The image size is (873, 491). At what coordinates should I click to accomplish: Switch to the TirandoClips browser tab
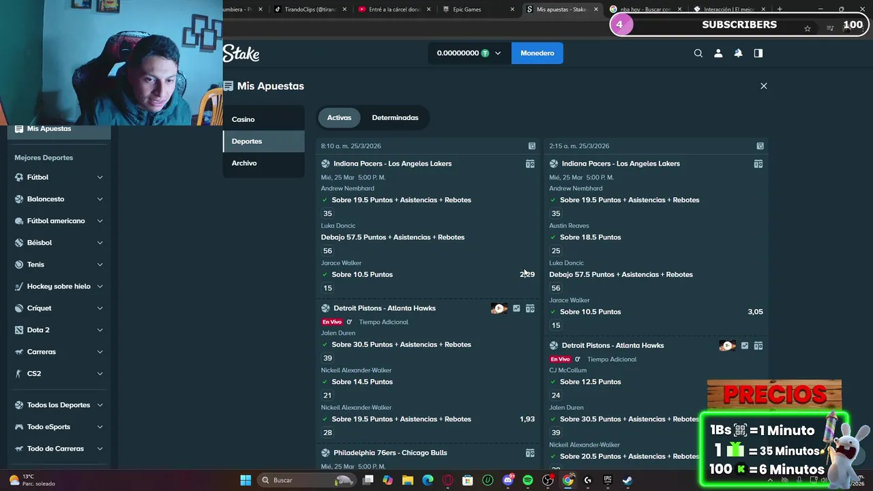click(310, 10)
